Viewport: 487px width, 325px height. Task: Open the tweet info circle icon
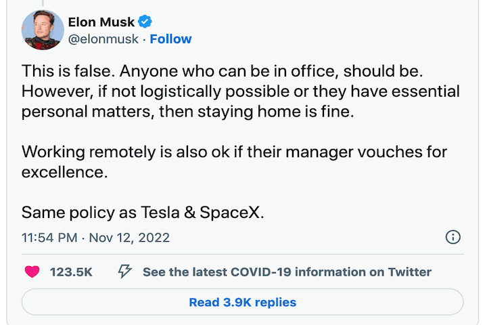point(453,237)
